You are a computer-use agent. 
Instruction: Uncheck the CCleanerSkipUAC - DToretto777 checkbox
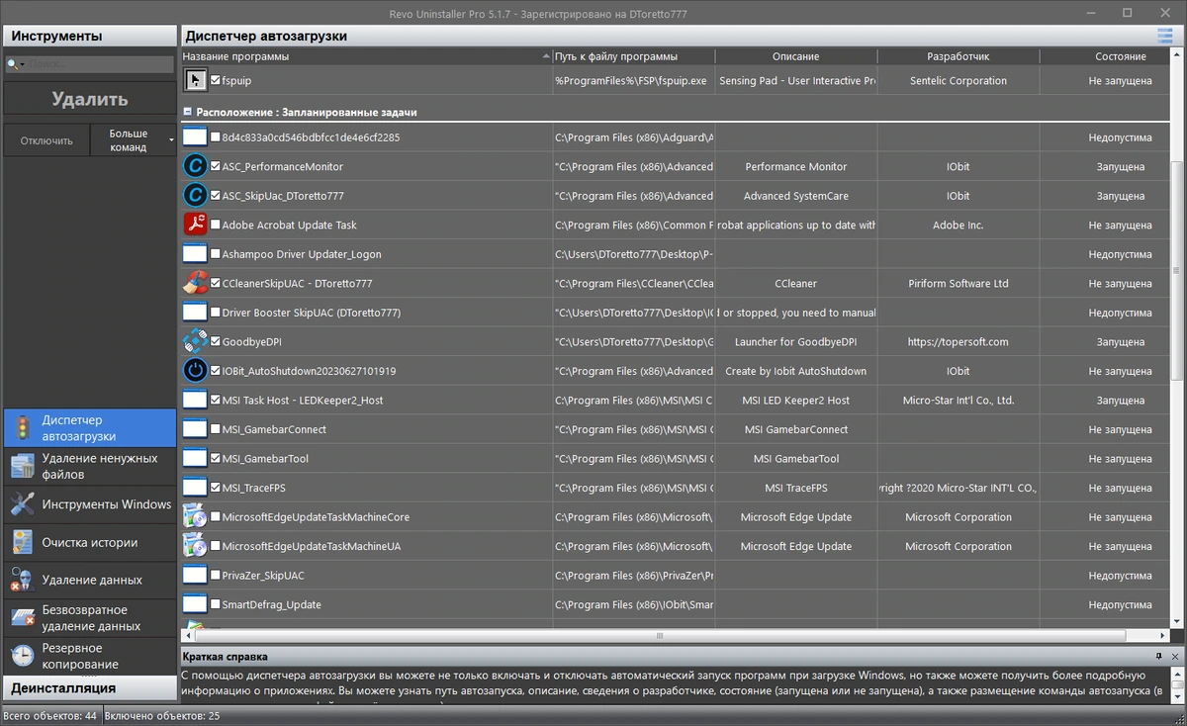click(x=216, y=283)
